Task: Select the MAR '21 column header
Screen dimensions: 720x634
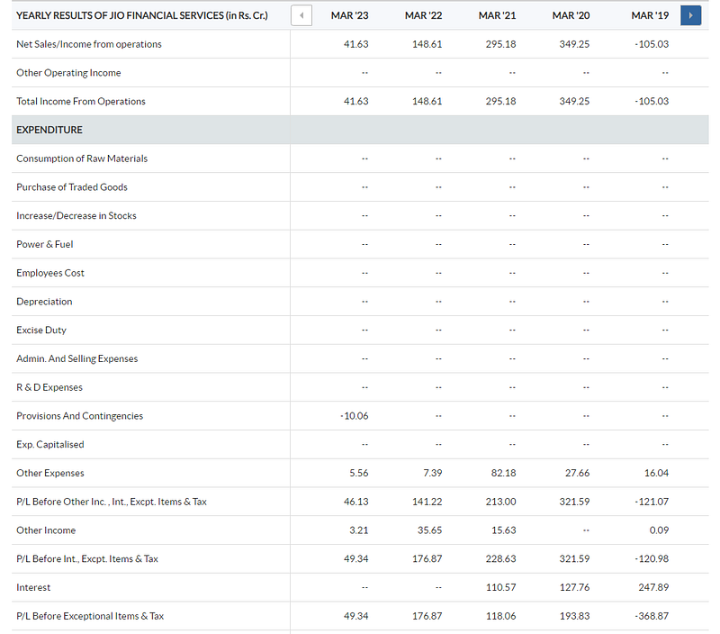Action: [498, 15]
